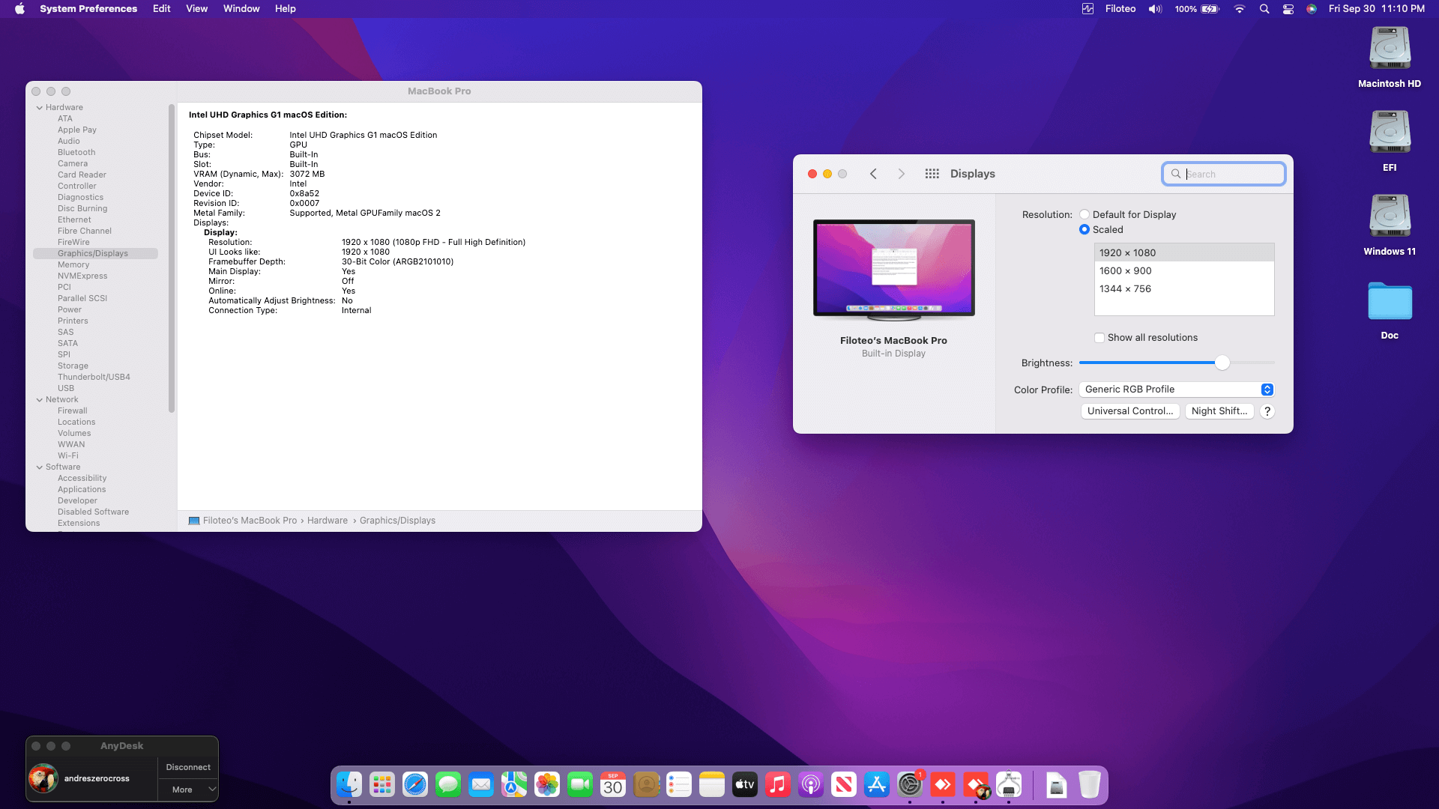Image resolution: width=1439 pixels, height=809 pixels.
Task: Select Thunderbolt/USB4 in the Hardware list
Action: pyautogui.click(x=95, y=378)
